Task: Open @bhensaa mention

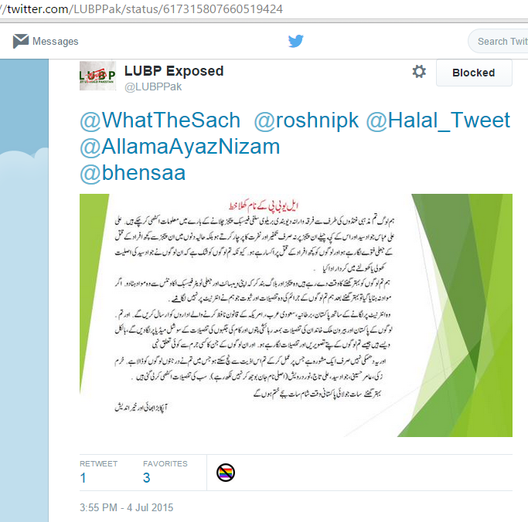Action: coord(133,173)
